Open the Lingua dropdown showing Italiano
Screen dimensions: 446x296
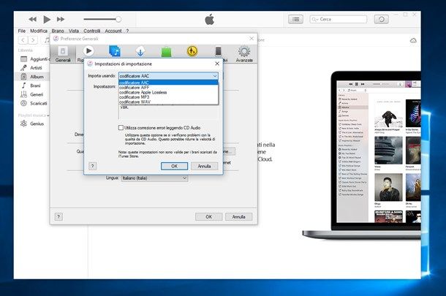point(154,178)
